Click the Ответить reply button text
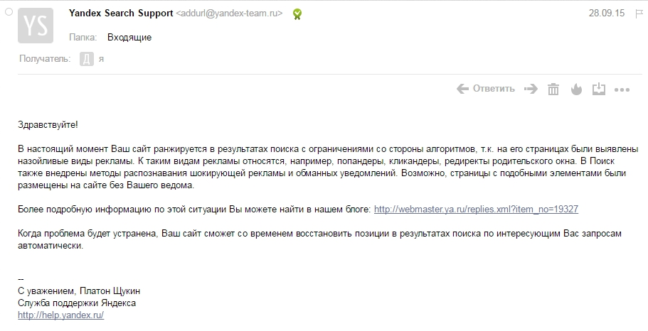 coord(494,88)
